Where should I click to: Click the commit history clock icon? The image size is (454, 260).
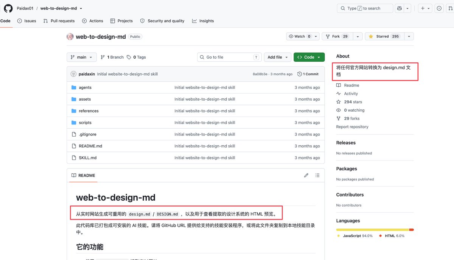pyautogui.click(x=300, y=74)
